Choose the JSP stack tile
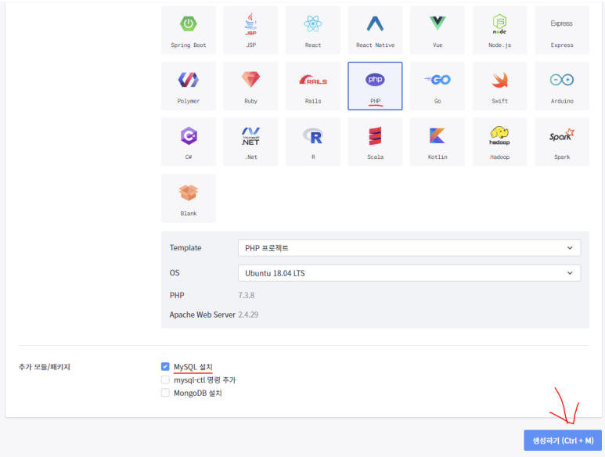Screen dimensions: 605x457 point(250,30)
